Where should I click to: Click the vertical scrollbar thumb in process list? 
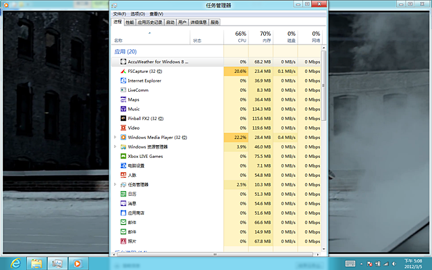point(324,86)
